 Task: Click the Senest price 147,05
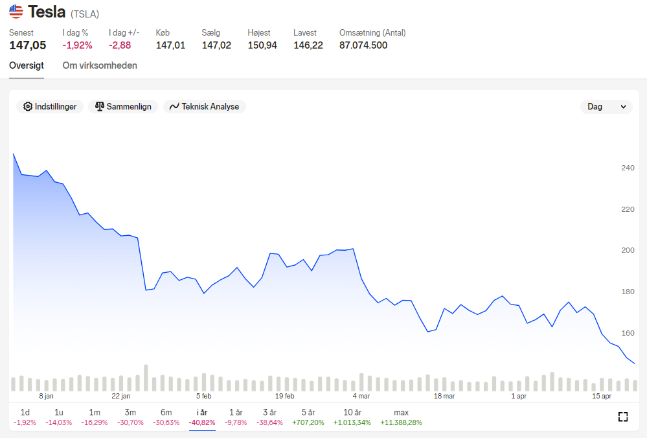click(x=28, y=45)
